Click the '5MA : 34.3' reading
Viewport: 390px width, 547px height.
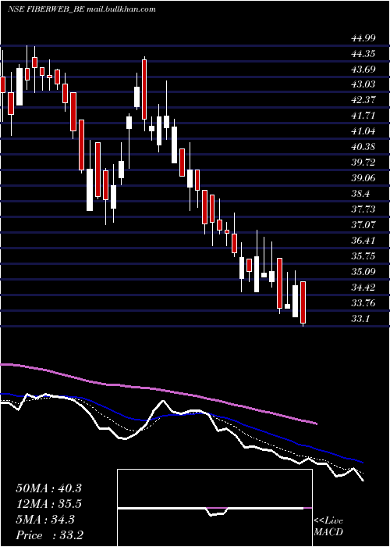(45, 520)
